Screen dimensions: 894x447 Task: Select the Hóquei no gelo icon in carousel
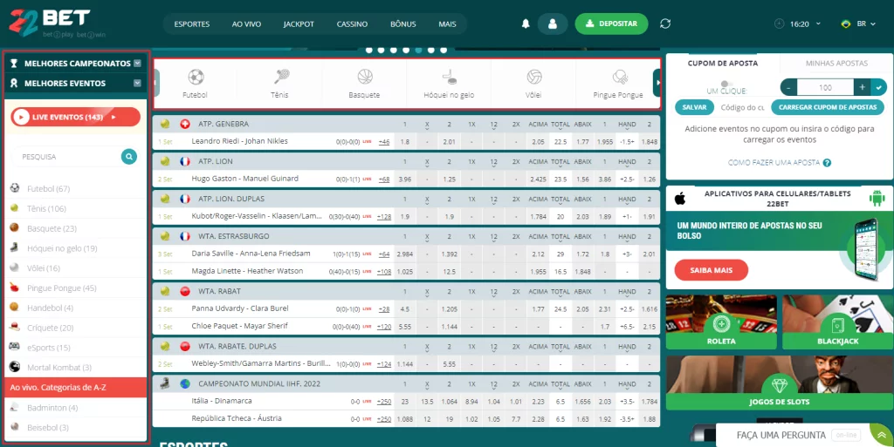(450, 77)
